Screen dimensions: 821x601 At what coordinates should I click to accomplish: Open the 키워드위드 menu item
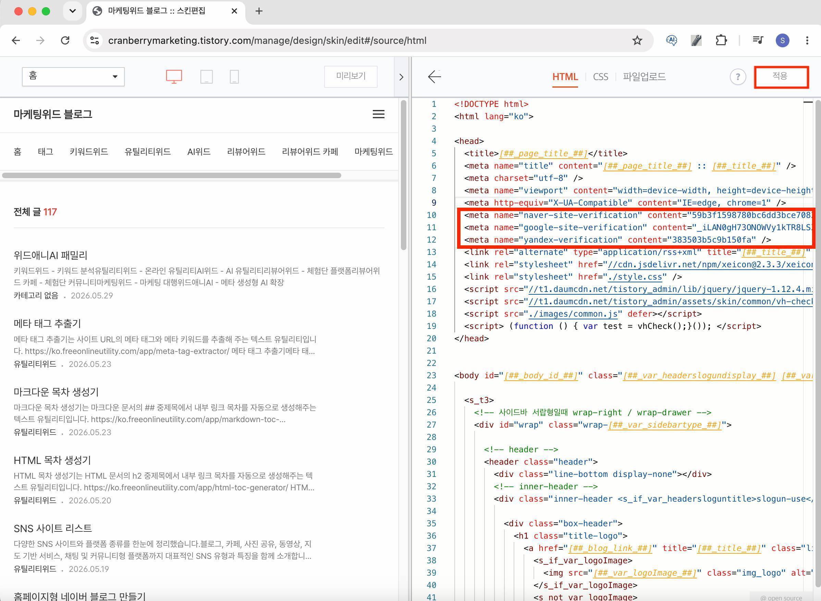tap(89, 151)
